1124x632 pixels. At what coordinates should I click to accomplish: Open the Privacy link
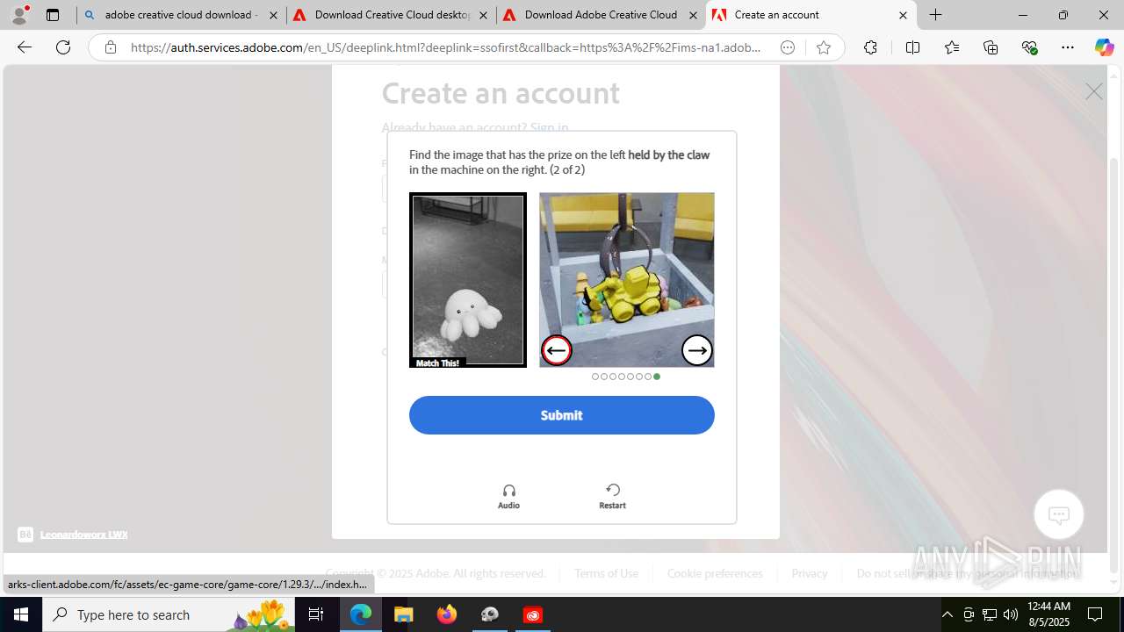(810, 573)
